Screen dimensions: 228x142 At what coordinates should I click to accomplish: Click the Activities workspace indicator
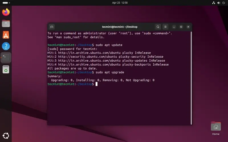click(x=6, y=3)
